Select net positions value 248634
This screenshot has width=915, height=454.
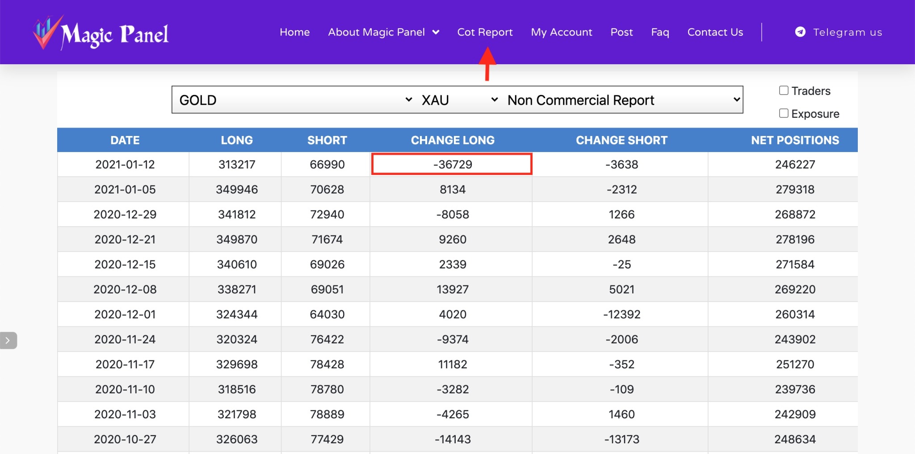pyautogui.click(x=795, y=439)
